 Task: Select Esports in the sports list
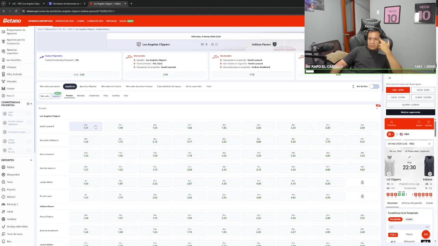coord(11,189)
